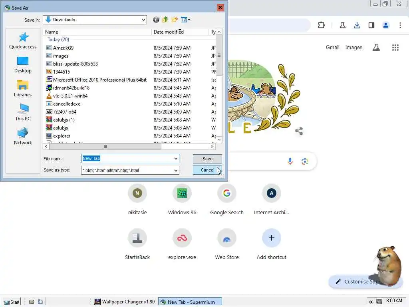Expand hidden system tray icons
The width and height of the screenshot is (409, 307).
[x=371, y=302]
